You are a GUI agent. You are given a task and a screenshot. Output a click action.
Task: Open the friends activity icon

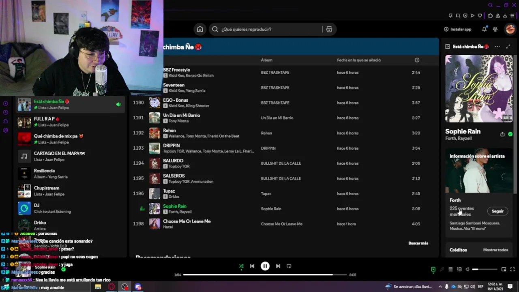tap(495, 29)
